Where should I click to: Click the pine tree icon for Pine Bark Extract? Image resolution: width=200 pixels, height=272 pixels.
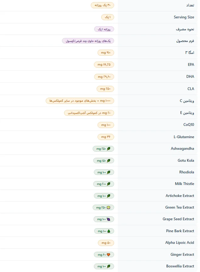(109, 231)
